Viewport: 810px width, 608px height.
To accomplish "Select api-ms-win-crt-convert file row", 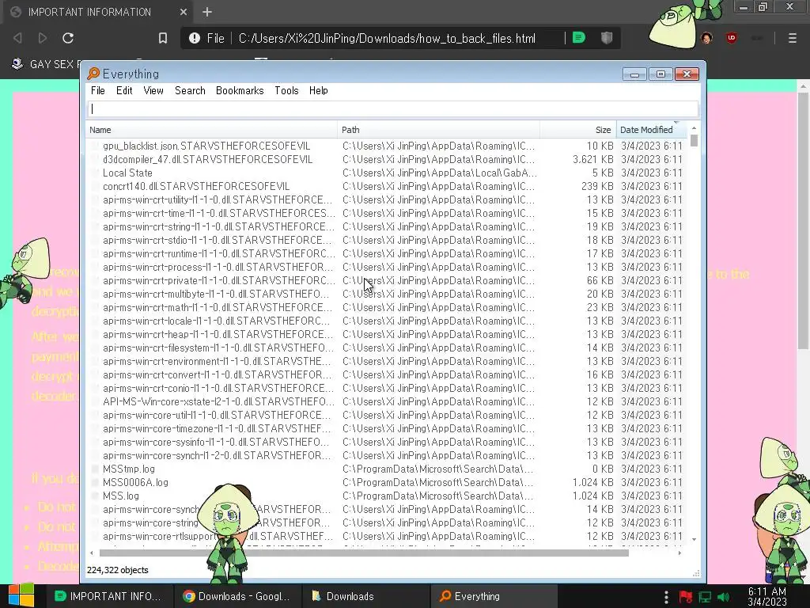I will coord(386,374).
